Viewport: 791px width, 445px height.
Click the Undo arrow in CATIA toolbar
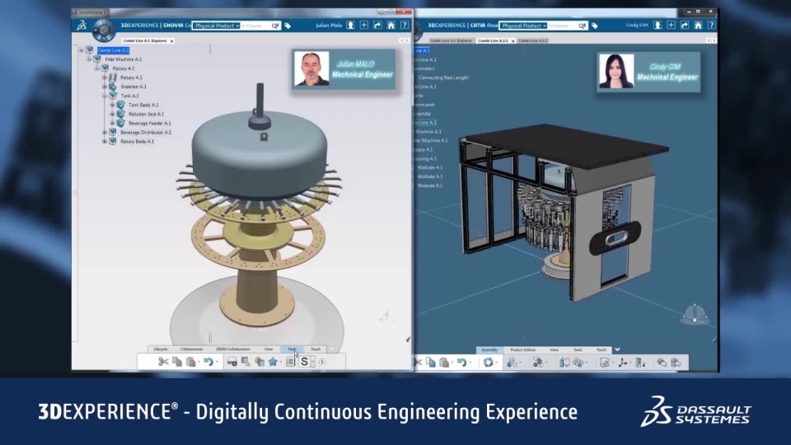tap(461, 363)
